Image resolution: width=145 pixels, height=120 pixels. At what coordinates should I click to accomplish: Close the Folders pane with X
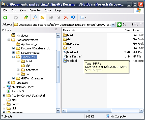click(56, 29)
